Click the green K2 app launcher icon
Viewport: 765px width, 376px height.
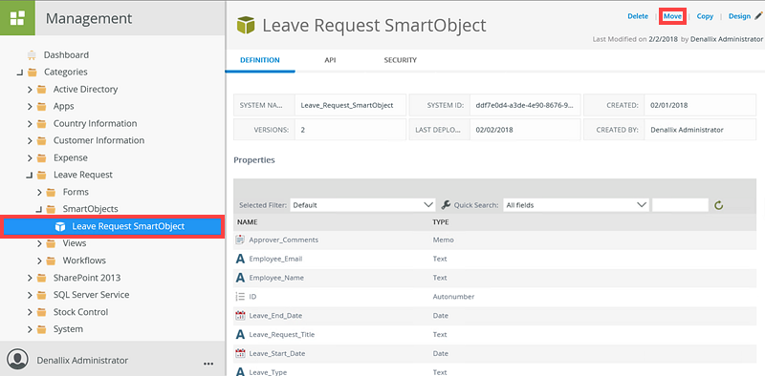click(17, 18)
